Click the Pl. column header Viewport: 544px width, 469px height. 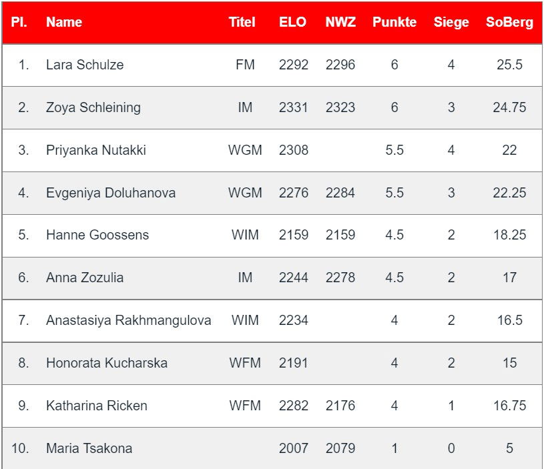(x=19, y=22)
